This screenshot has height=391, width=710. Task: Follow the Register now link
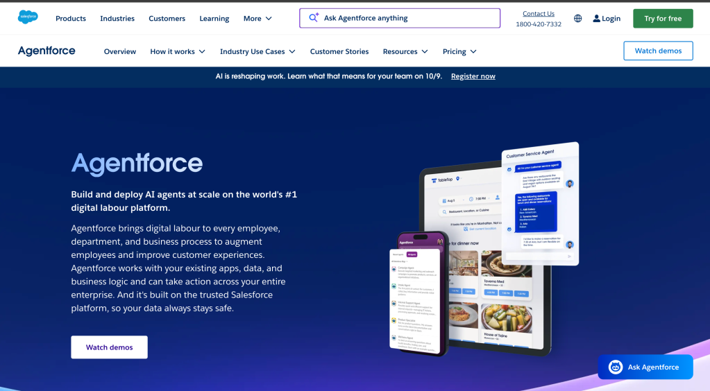coord(473,76)
